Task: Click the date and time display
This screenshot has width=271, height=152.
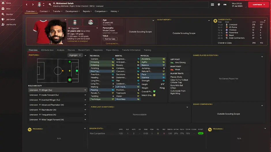Action: pos(237,5)
